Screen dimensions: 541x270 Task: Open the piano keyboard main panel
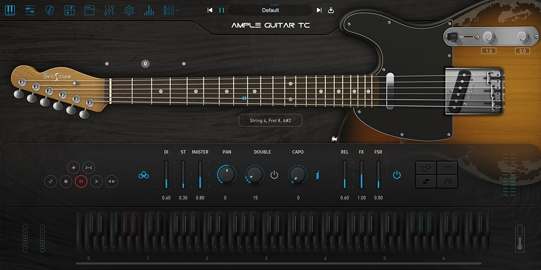tap(10, 10)
